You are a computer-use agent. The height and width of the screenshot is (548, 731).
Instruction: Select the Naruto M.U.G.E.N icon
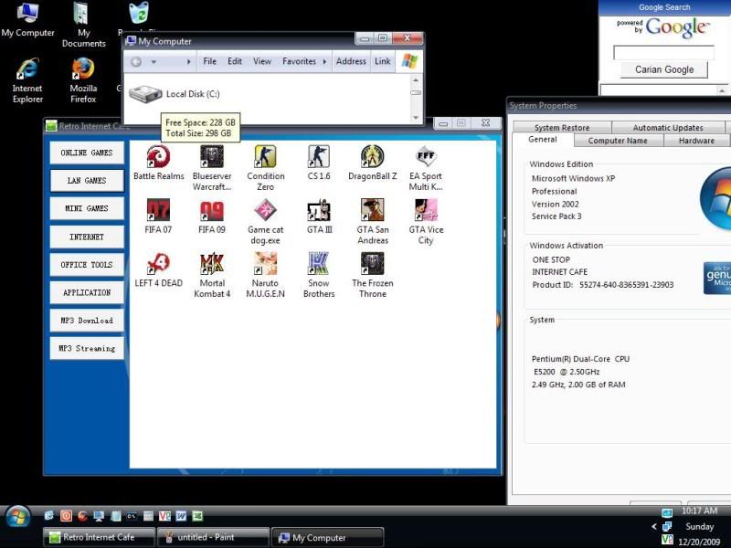point(265,275)
